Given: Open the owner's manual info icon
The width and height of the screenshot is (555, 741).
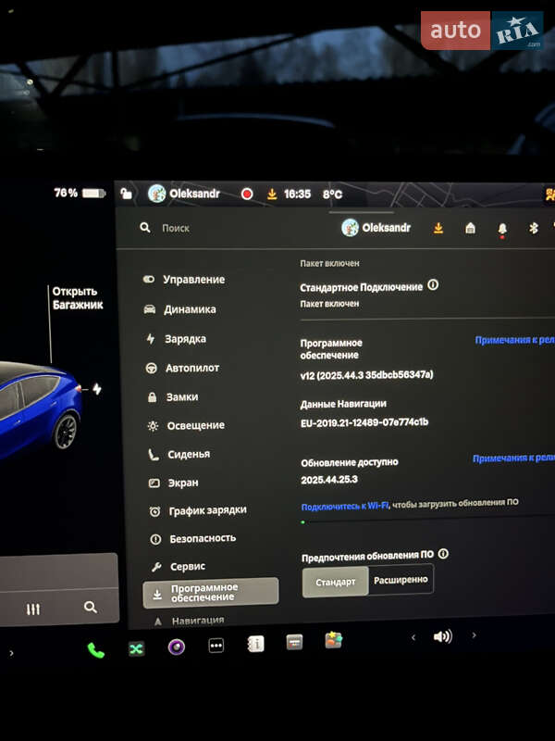Looking at the screenshot, I should click(255, 644).
